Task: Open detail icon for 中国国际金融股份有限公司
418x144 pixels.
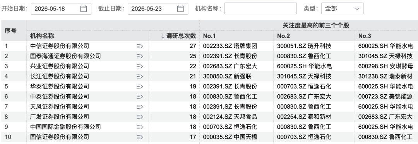Action: (x=140, y=127)
